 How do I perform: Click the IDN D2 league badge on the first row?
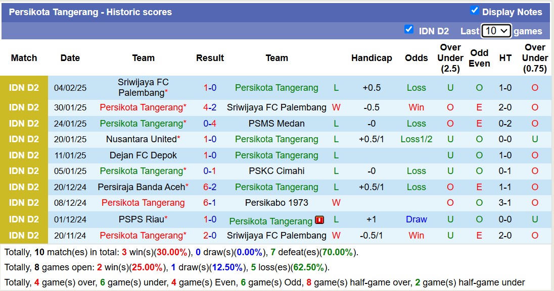(x=24, y=87)
